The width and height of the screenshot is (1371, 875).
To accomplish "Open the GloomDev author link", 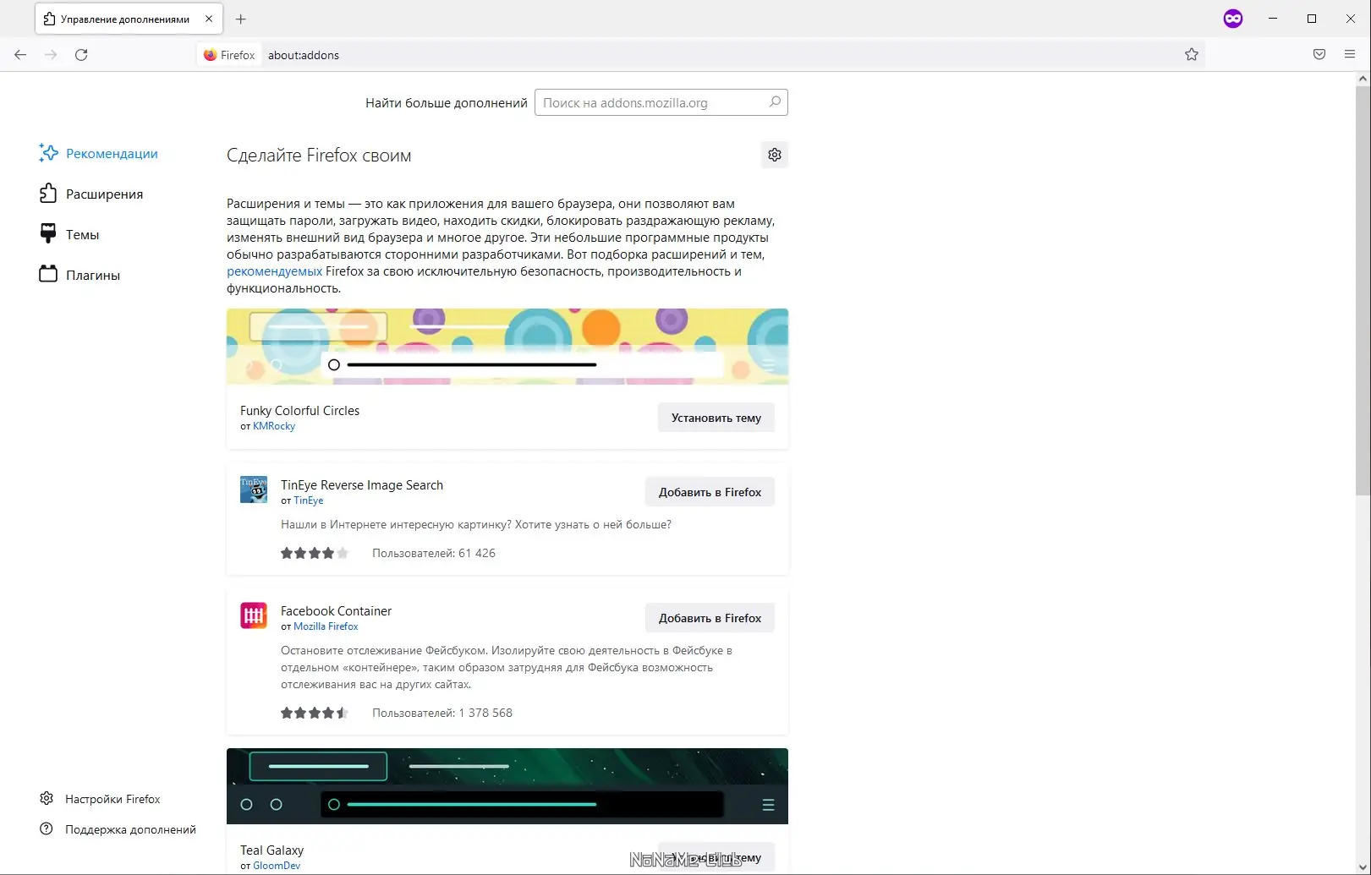I will (277, 866).
